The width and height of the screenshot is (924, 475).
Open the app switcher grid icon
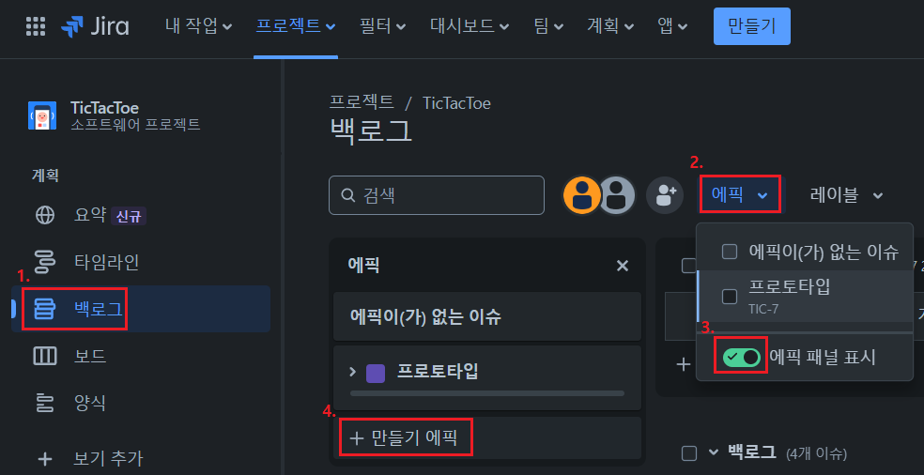pos(36,26)
